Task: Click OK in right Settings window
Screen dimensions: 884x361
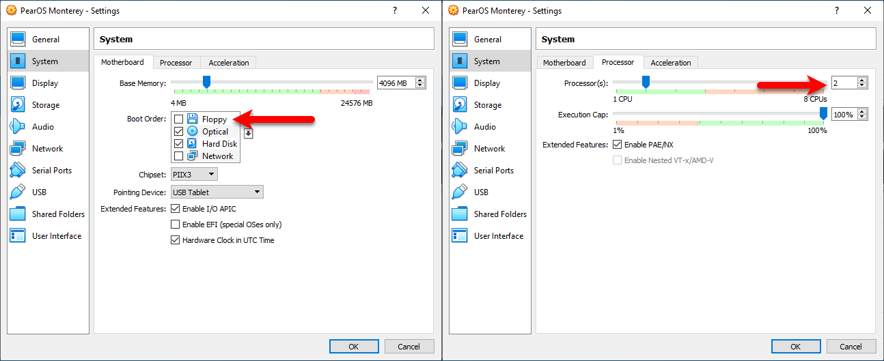Action: point(795,347)
